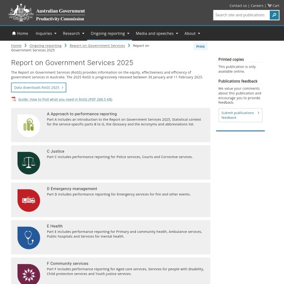Click the search magnifier button
The height and width of the screenshot is (284, 284).
click(x=274, y=15)
